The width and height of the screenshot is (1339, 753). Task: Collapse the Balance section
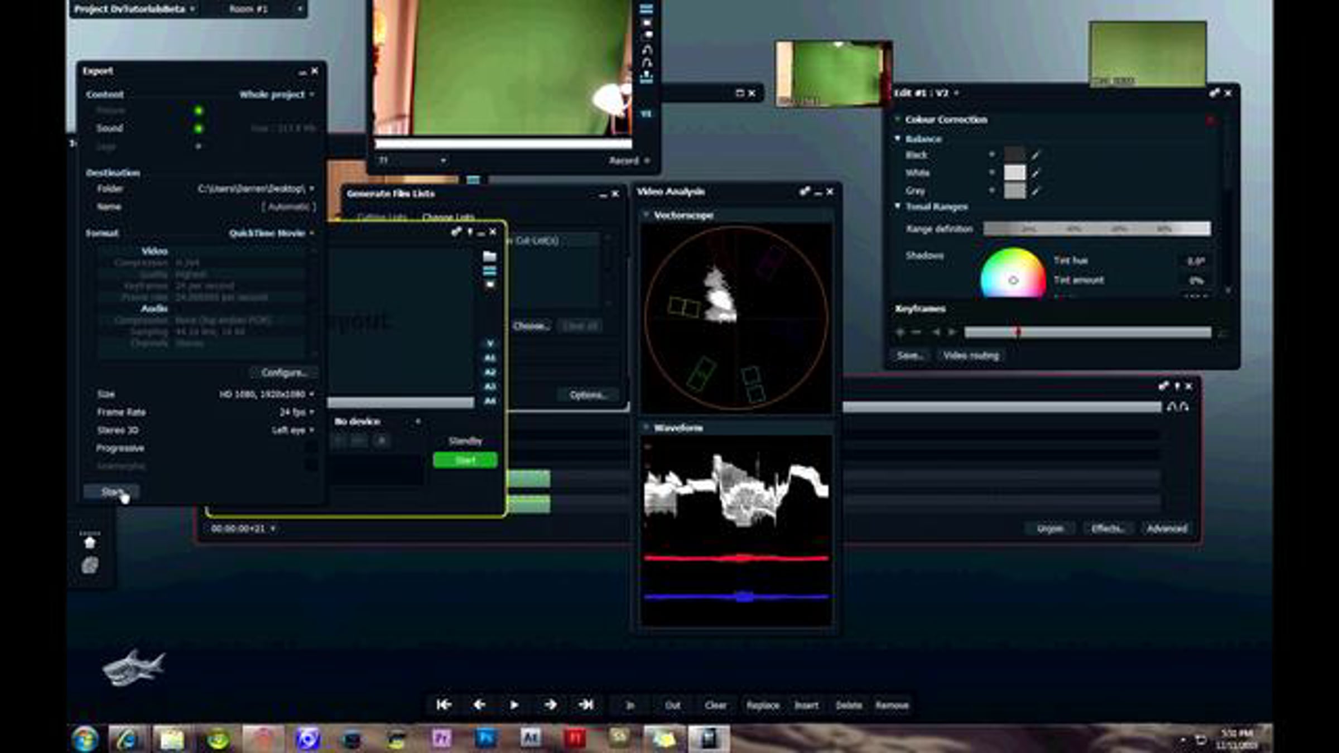tap(898, 138)
